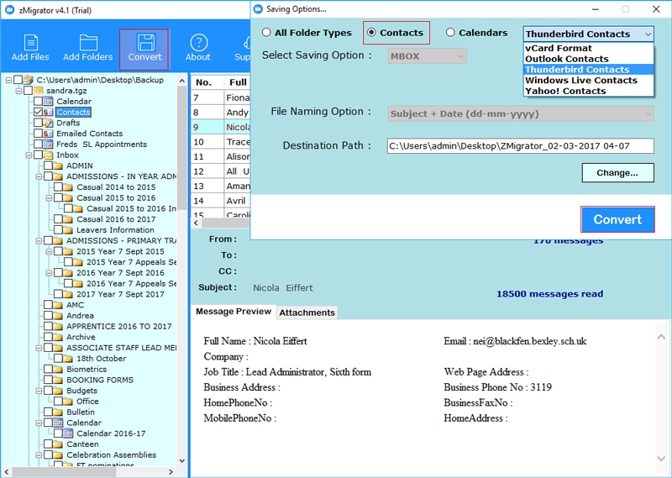Collapse the sandra.tgz tree node
This screenshot has width=672, height=478.
point(18,91)
